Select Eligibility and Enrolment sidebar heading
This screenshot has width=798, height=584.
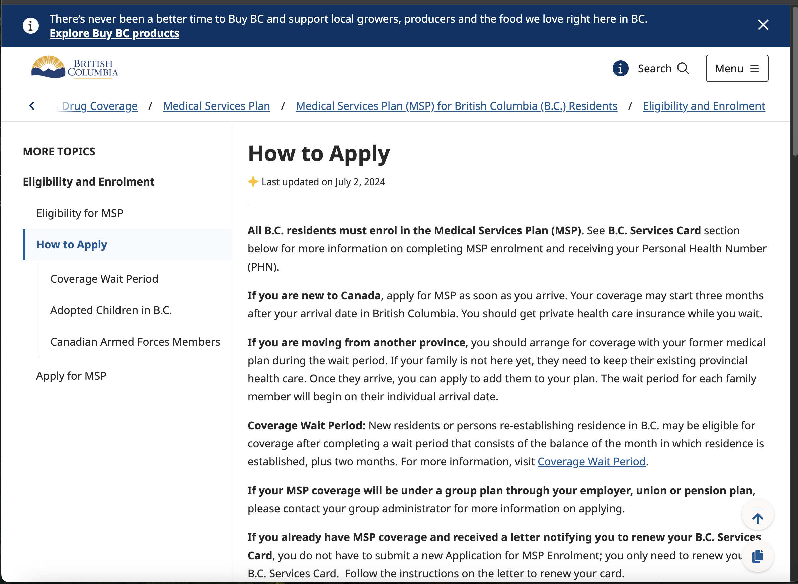(x=89, y=182)
